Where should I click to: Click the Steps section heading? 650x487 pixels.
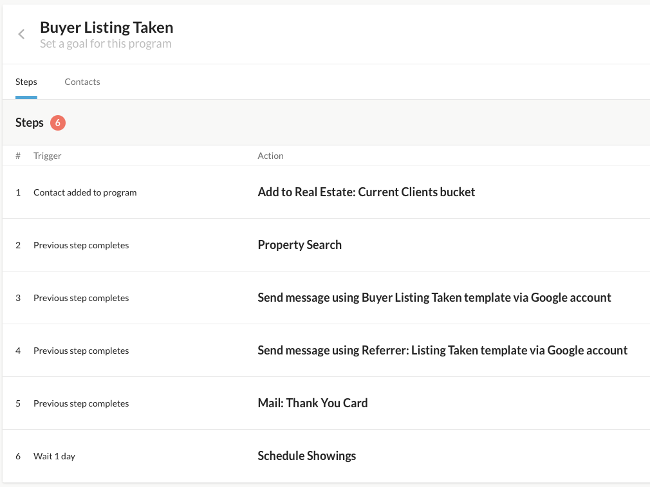pyautogui.click(x=30, y=123)
